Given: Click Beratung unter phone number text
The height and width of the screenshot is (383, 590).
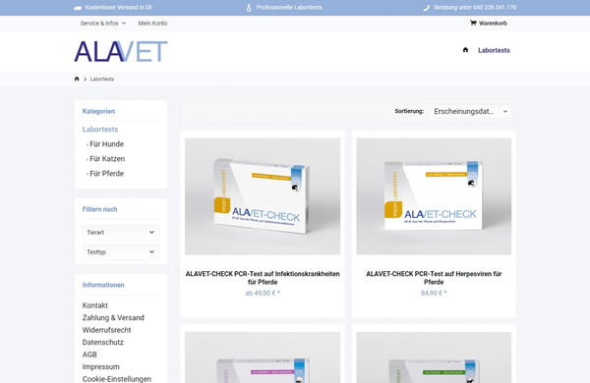Looking at the screenshot, I should (475, 8).
